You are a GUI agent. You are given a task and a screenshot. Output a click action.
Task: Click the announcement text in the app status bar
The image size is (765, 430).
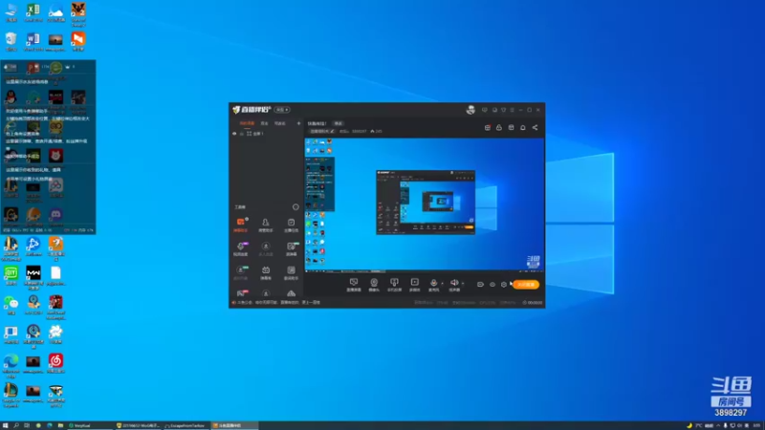tap(276, 302)
